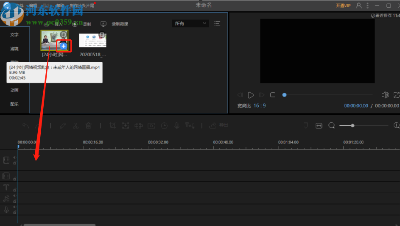Click the microphone voiceover icon in timeline toolbar
The image size is (400, 226).
[176, 125]
